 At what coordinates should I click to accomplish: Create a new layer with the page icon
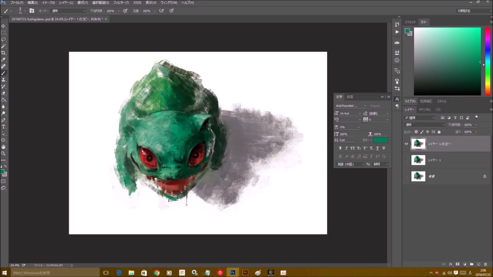point(478,264)
